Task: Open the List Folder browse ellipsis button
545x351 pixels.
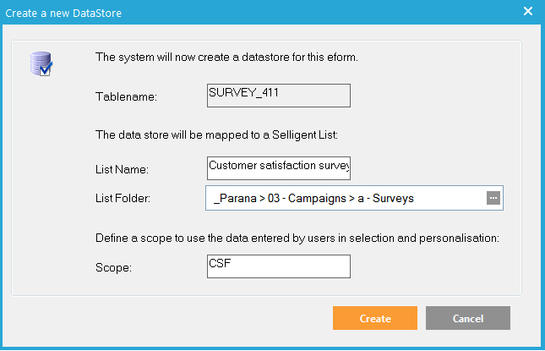Action: click(x=494, y=197)
